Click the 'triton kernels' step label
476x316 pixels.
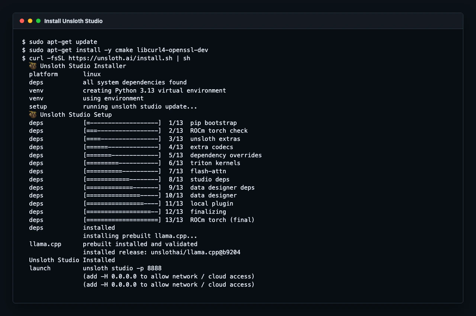(x=215, y=163)
